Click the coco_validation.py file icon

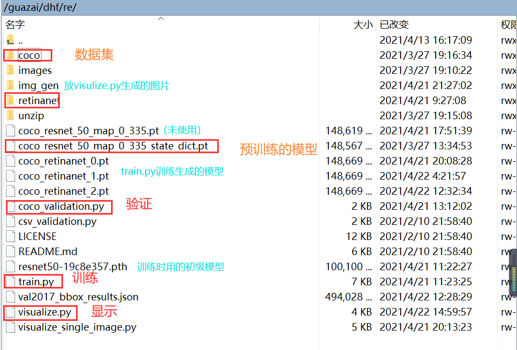tap(10, 206)
